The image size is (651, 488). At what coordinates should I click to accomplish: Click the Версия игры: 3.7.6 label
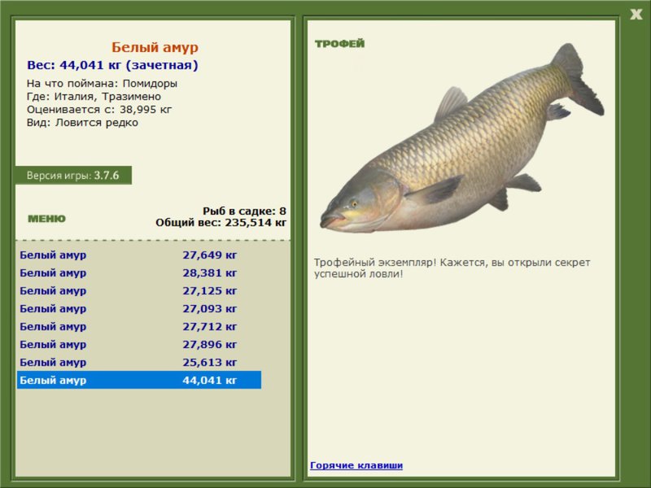click(x=73, y=175)
